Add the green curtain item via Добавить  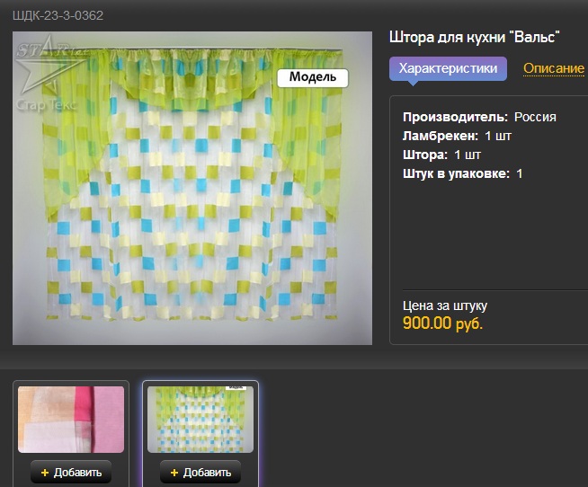200,473
